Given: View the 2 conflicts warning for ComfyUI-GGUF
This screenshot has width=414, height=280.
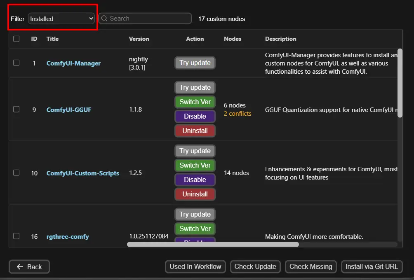Looking at the screenshot, I should pyautogui.click(x=237, y=114).
